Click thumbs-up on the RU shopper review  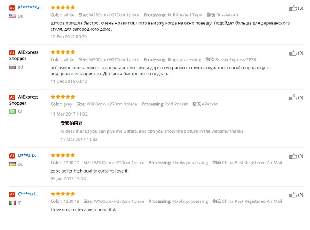(x=293, y=53)
